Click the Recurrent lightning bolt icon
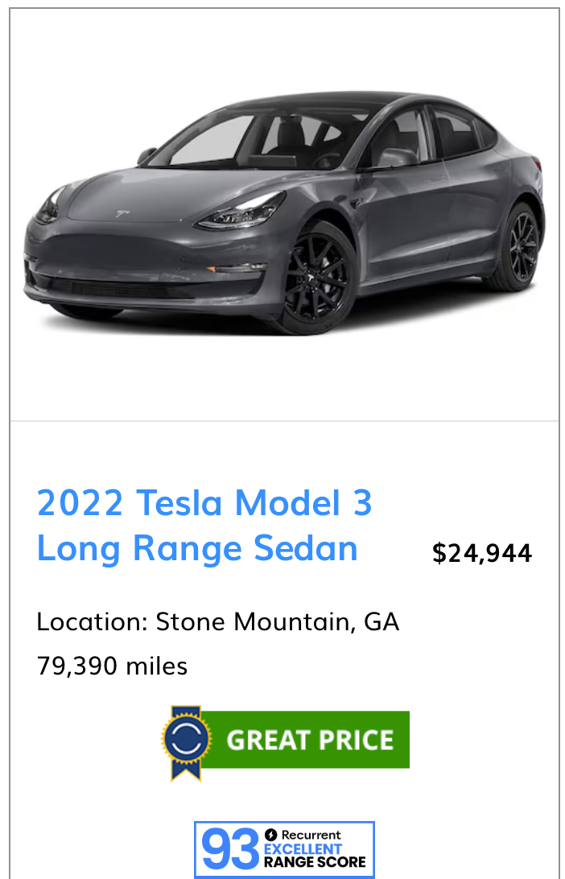 click(271, 835)
